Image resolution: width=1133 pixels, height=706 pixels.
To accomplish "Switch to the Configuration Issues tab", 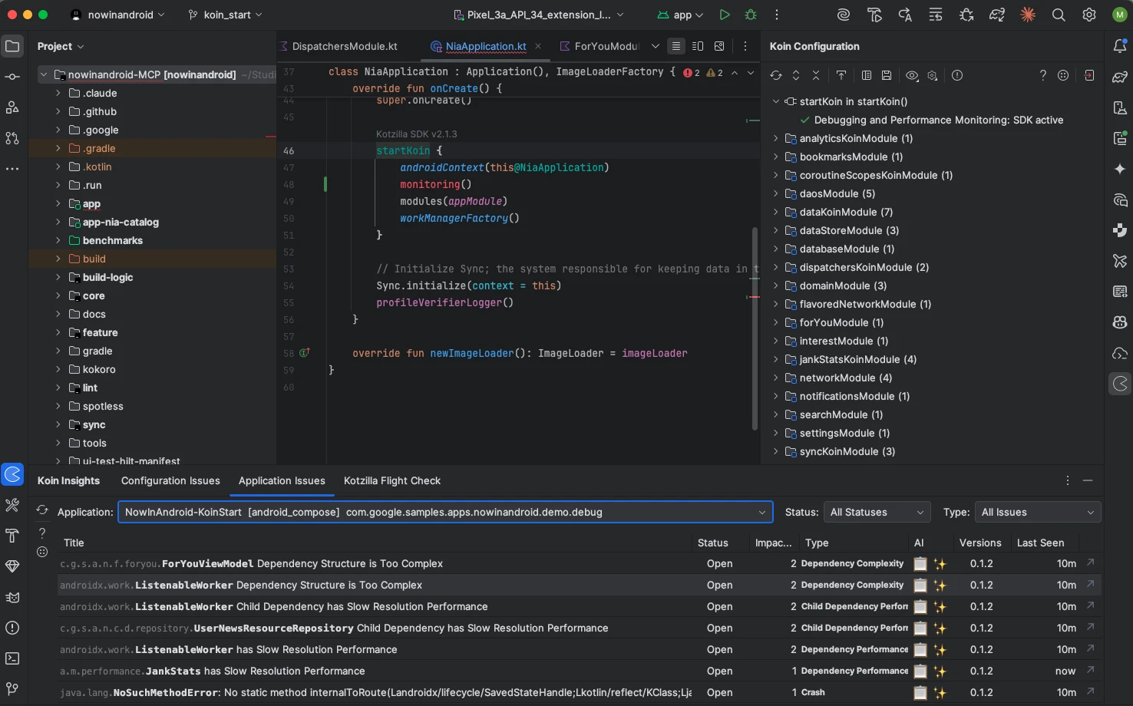I will pyautogui.click(x=170, y=480).
